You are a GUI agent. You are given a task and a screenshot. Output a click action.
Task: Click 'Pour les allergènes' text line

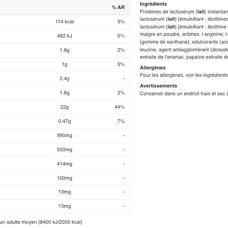coord(184,75)
